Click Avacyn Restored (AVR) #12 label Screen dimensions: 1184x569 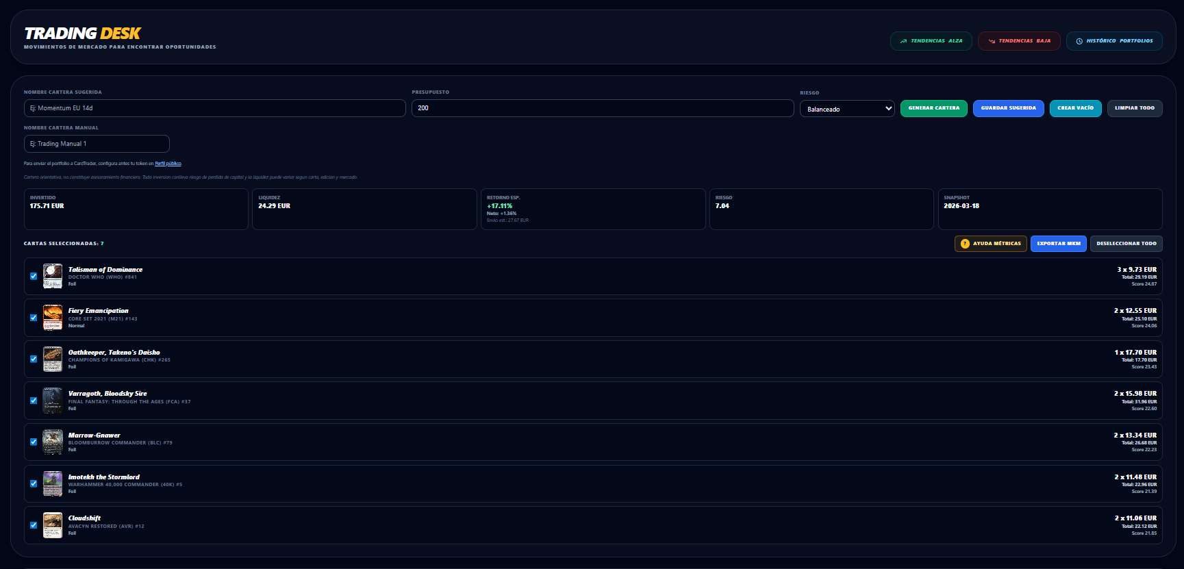tap(106, 527)
